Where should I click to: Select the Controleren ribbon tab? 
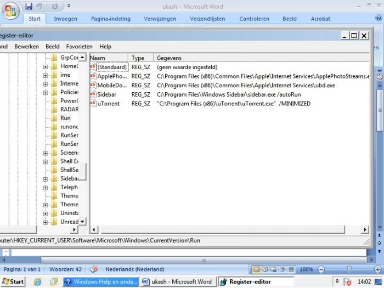[254, 19]
